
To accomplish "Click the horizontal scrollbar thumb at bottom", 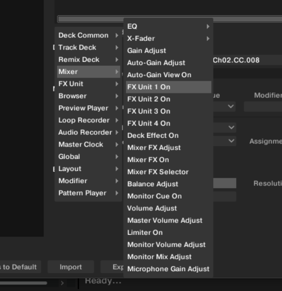I will [x=23, y=283].
